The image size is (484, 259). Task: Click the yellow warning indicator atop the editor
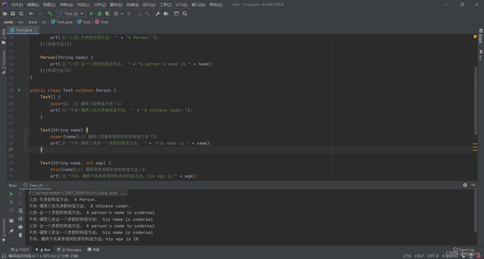tap(475, 36)
